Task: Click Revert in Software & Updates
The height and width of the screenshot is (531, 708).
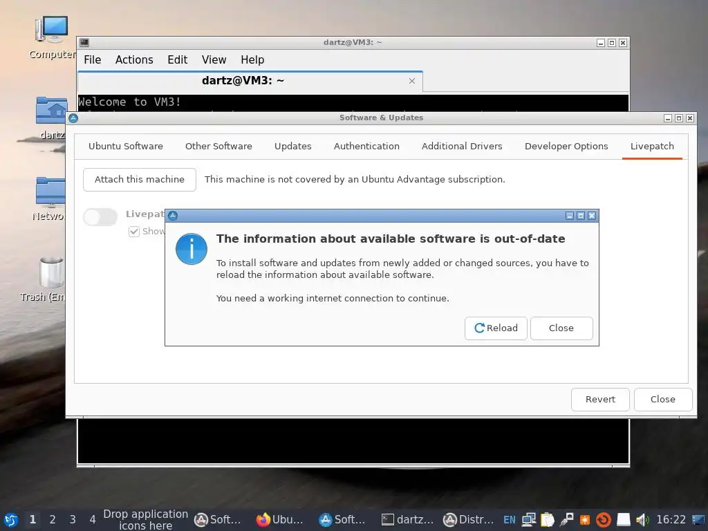Action: (x=600, y=399)
